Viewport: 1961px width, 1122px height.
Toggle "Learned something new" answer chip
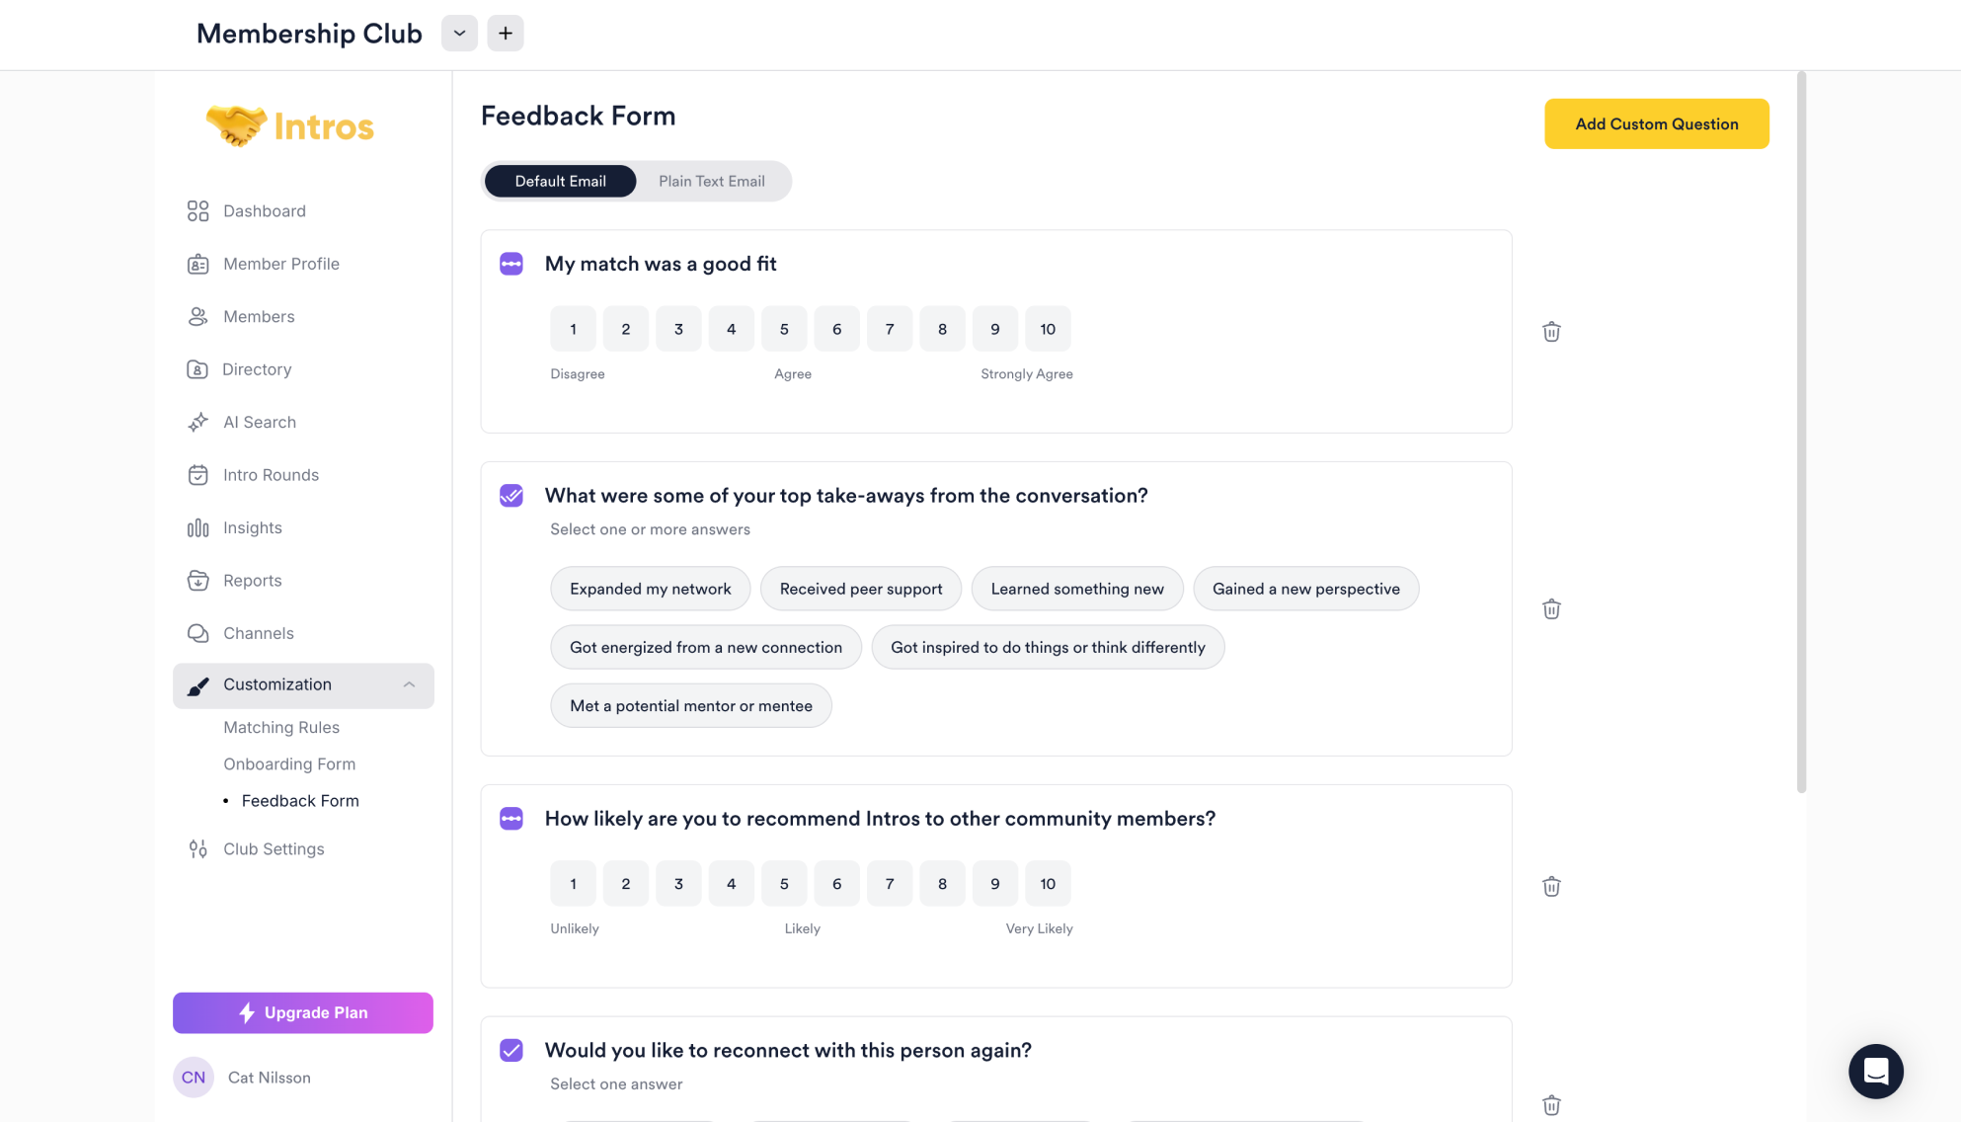coord(1077,590)
